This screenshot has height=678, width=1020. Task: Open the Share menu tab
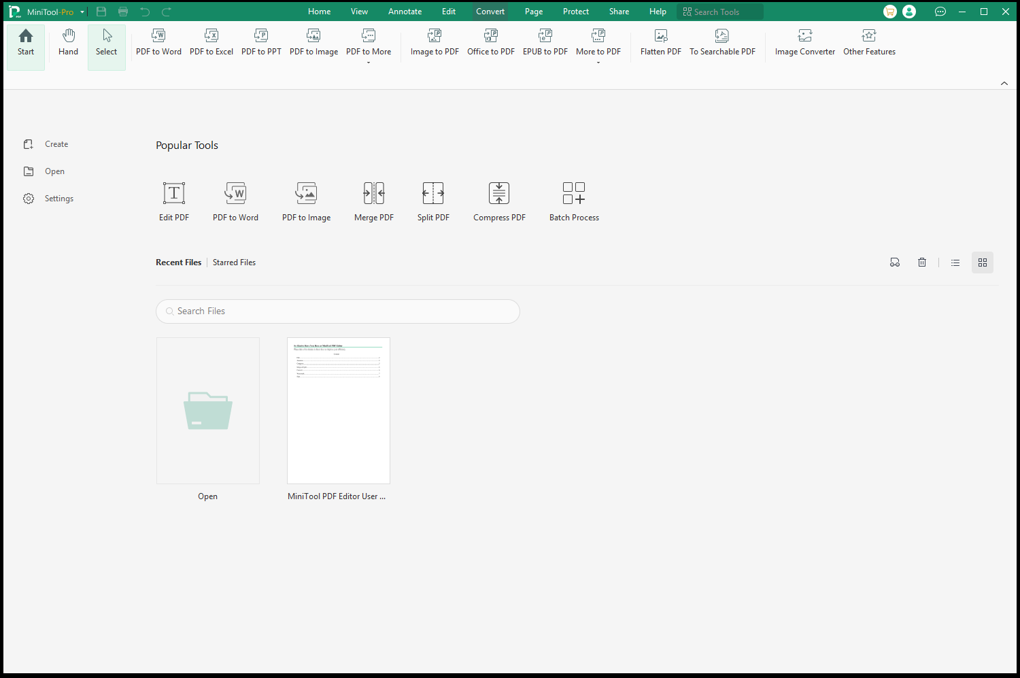pyautogui.click(x=619, y=12)
